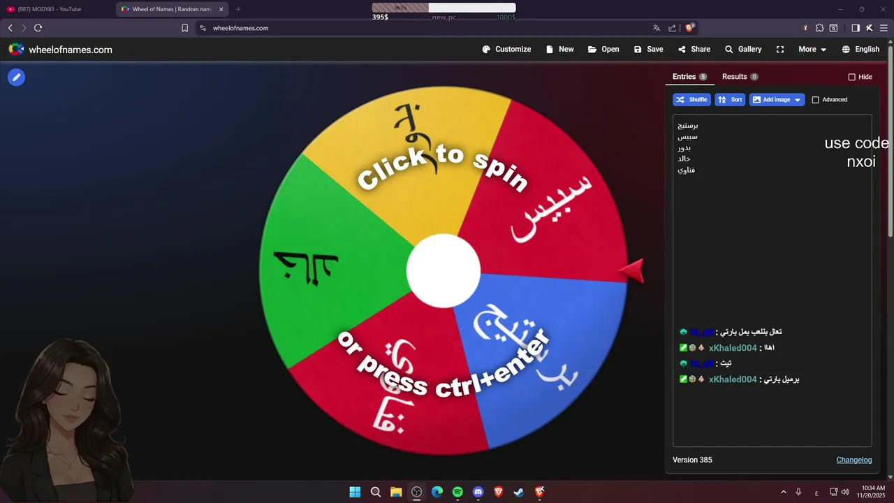Open a new browser tab
The width and height of the screenshot is (894, 503).
pos(238,9)
